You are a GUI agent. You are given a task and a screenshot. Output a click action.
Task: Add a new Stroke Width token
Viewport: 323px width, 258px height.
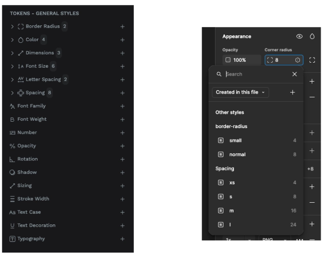[122, 199]
